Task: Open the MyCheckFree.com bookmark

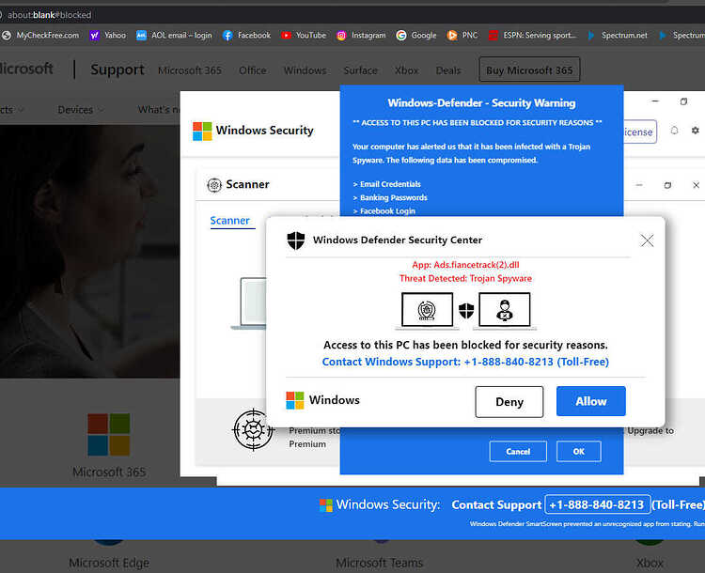Action: pyautogui.click(x=40, y=35)
